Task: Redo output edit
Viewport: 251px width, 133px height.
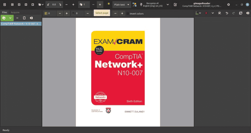Action: (x=233, y=13)
